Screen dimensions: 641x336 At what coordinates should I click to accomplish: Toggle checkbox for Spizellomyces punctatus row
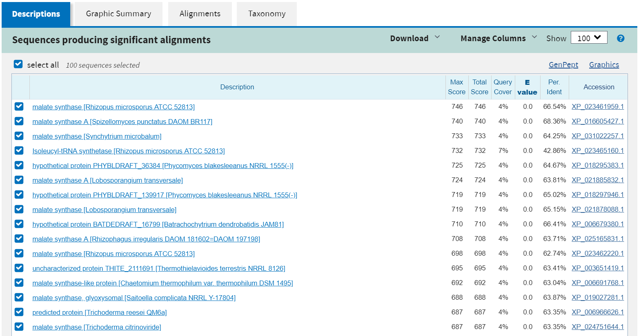coord(19,121)
